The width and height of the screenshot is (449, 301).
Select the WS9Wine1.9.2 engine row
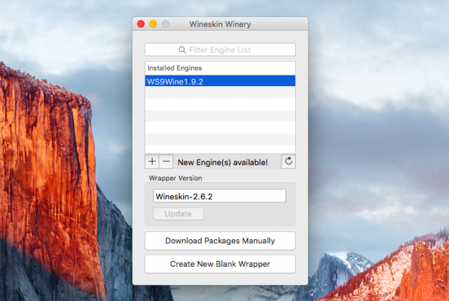220,81
